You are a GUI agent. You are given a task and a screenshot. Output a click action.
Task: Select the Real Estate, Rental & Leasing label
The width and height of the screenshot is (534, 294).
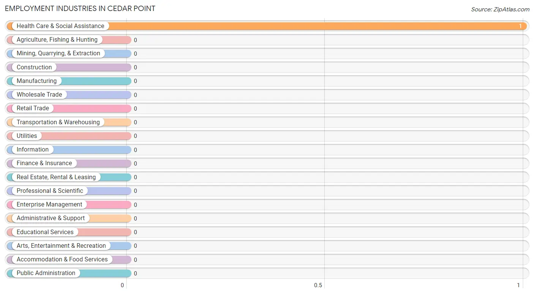[x=56, y=177]
